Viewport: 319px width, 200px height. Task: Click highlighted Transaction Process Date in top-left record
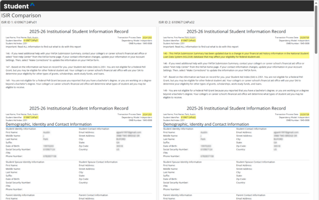147,37
